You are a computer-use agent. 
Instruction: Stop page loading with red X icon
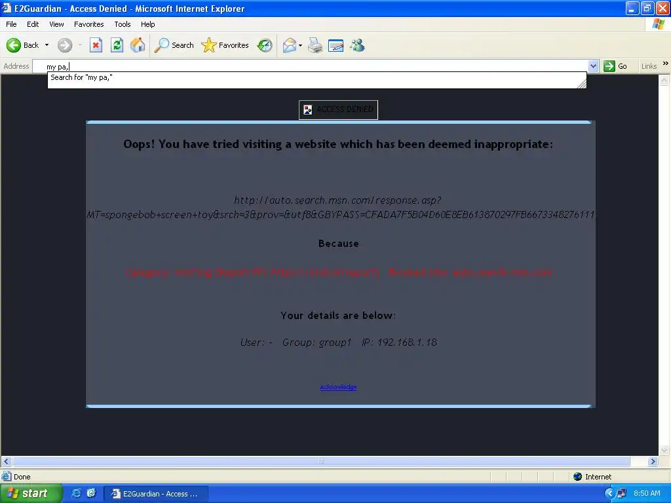point(96,45)
